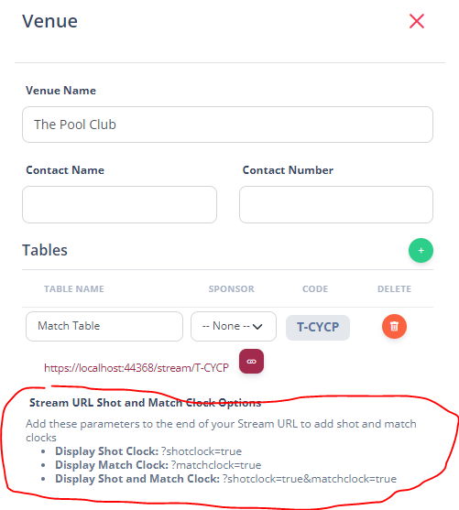
Task: Focus the Contact Name text box
Action: [119, 204]
